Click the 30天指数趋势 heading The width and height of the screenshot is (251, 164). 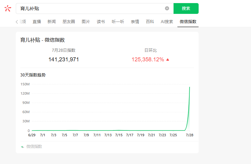[x=33, y=75]
